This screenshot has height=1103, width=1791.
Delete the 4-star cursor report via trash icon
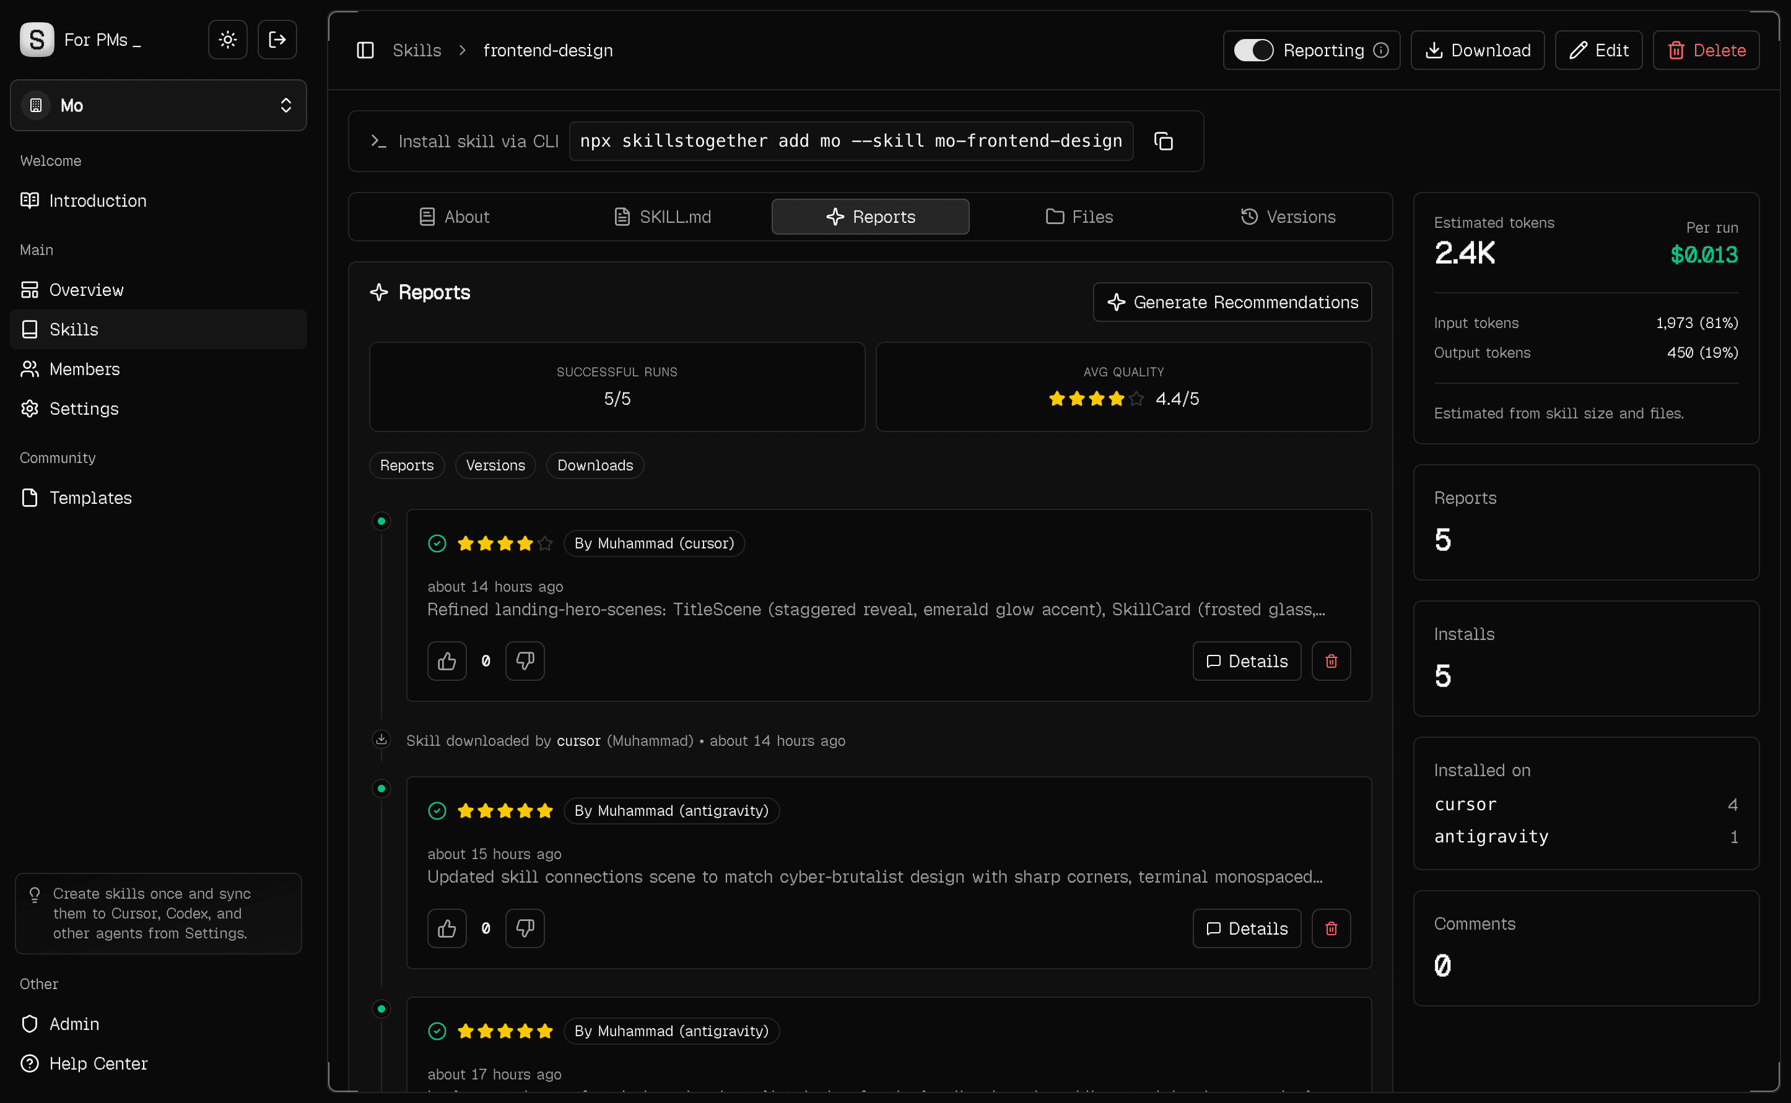(1330, 660)
